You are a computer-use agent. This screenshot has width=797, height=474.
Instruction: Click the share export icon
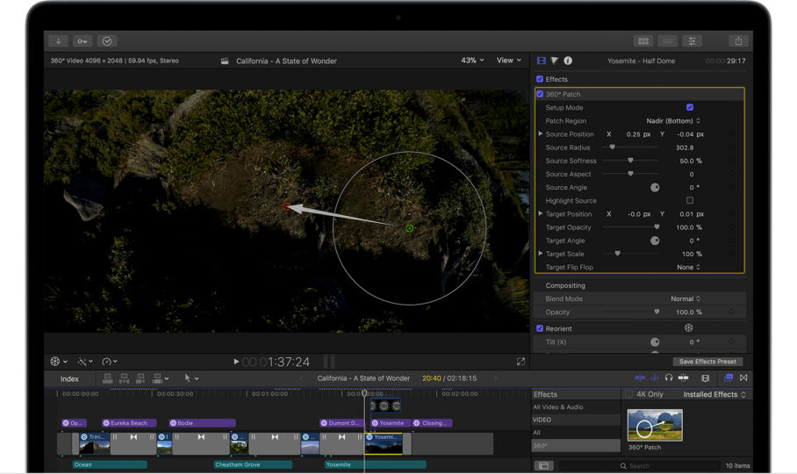coord(738,41)
